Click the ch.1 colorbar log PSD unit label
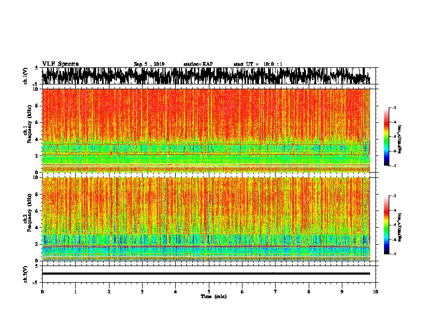Screen dimensions: 423x327 [x=400, y=139]
